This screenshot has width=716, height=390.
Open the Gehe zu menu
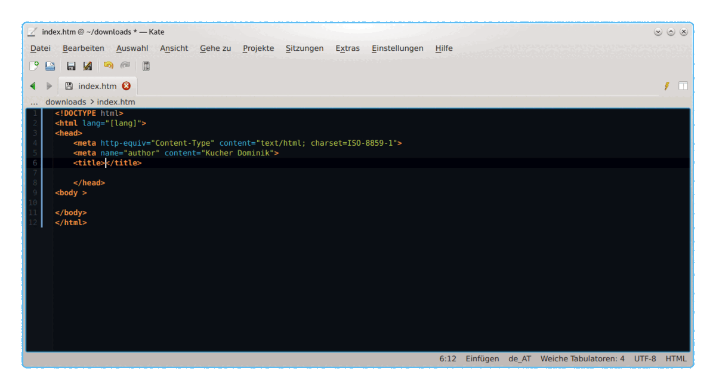pos(215,48)
